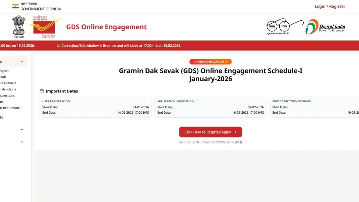Image resolution: width=359 pixels, height=202 pixels.
Task: Click the GDS Online Engagement site title
Action: tap(107, 27)
